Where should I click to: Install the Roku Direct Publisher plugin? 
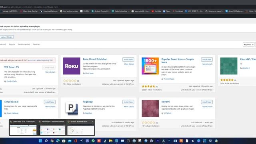128,60
